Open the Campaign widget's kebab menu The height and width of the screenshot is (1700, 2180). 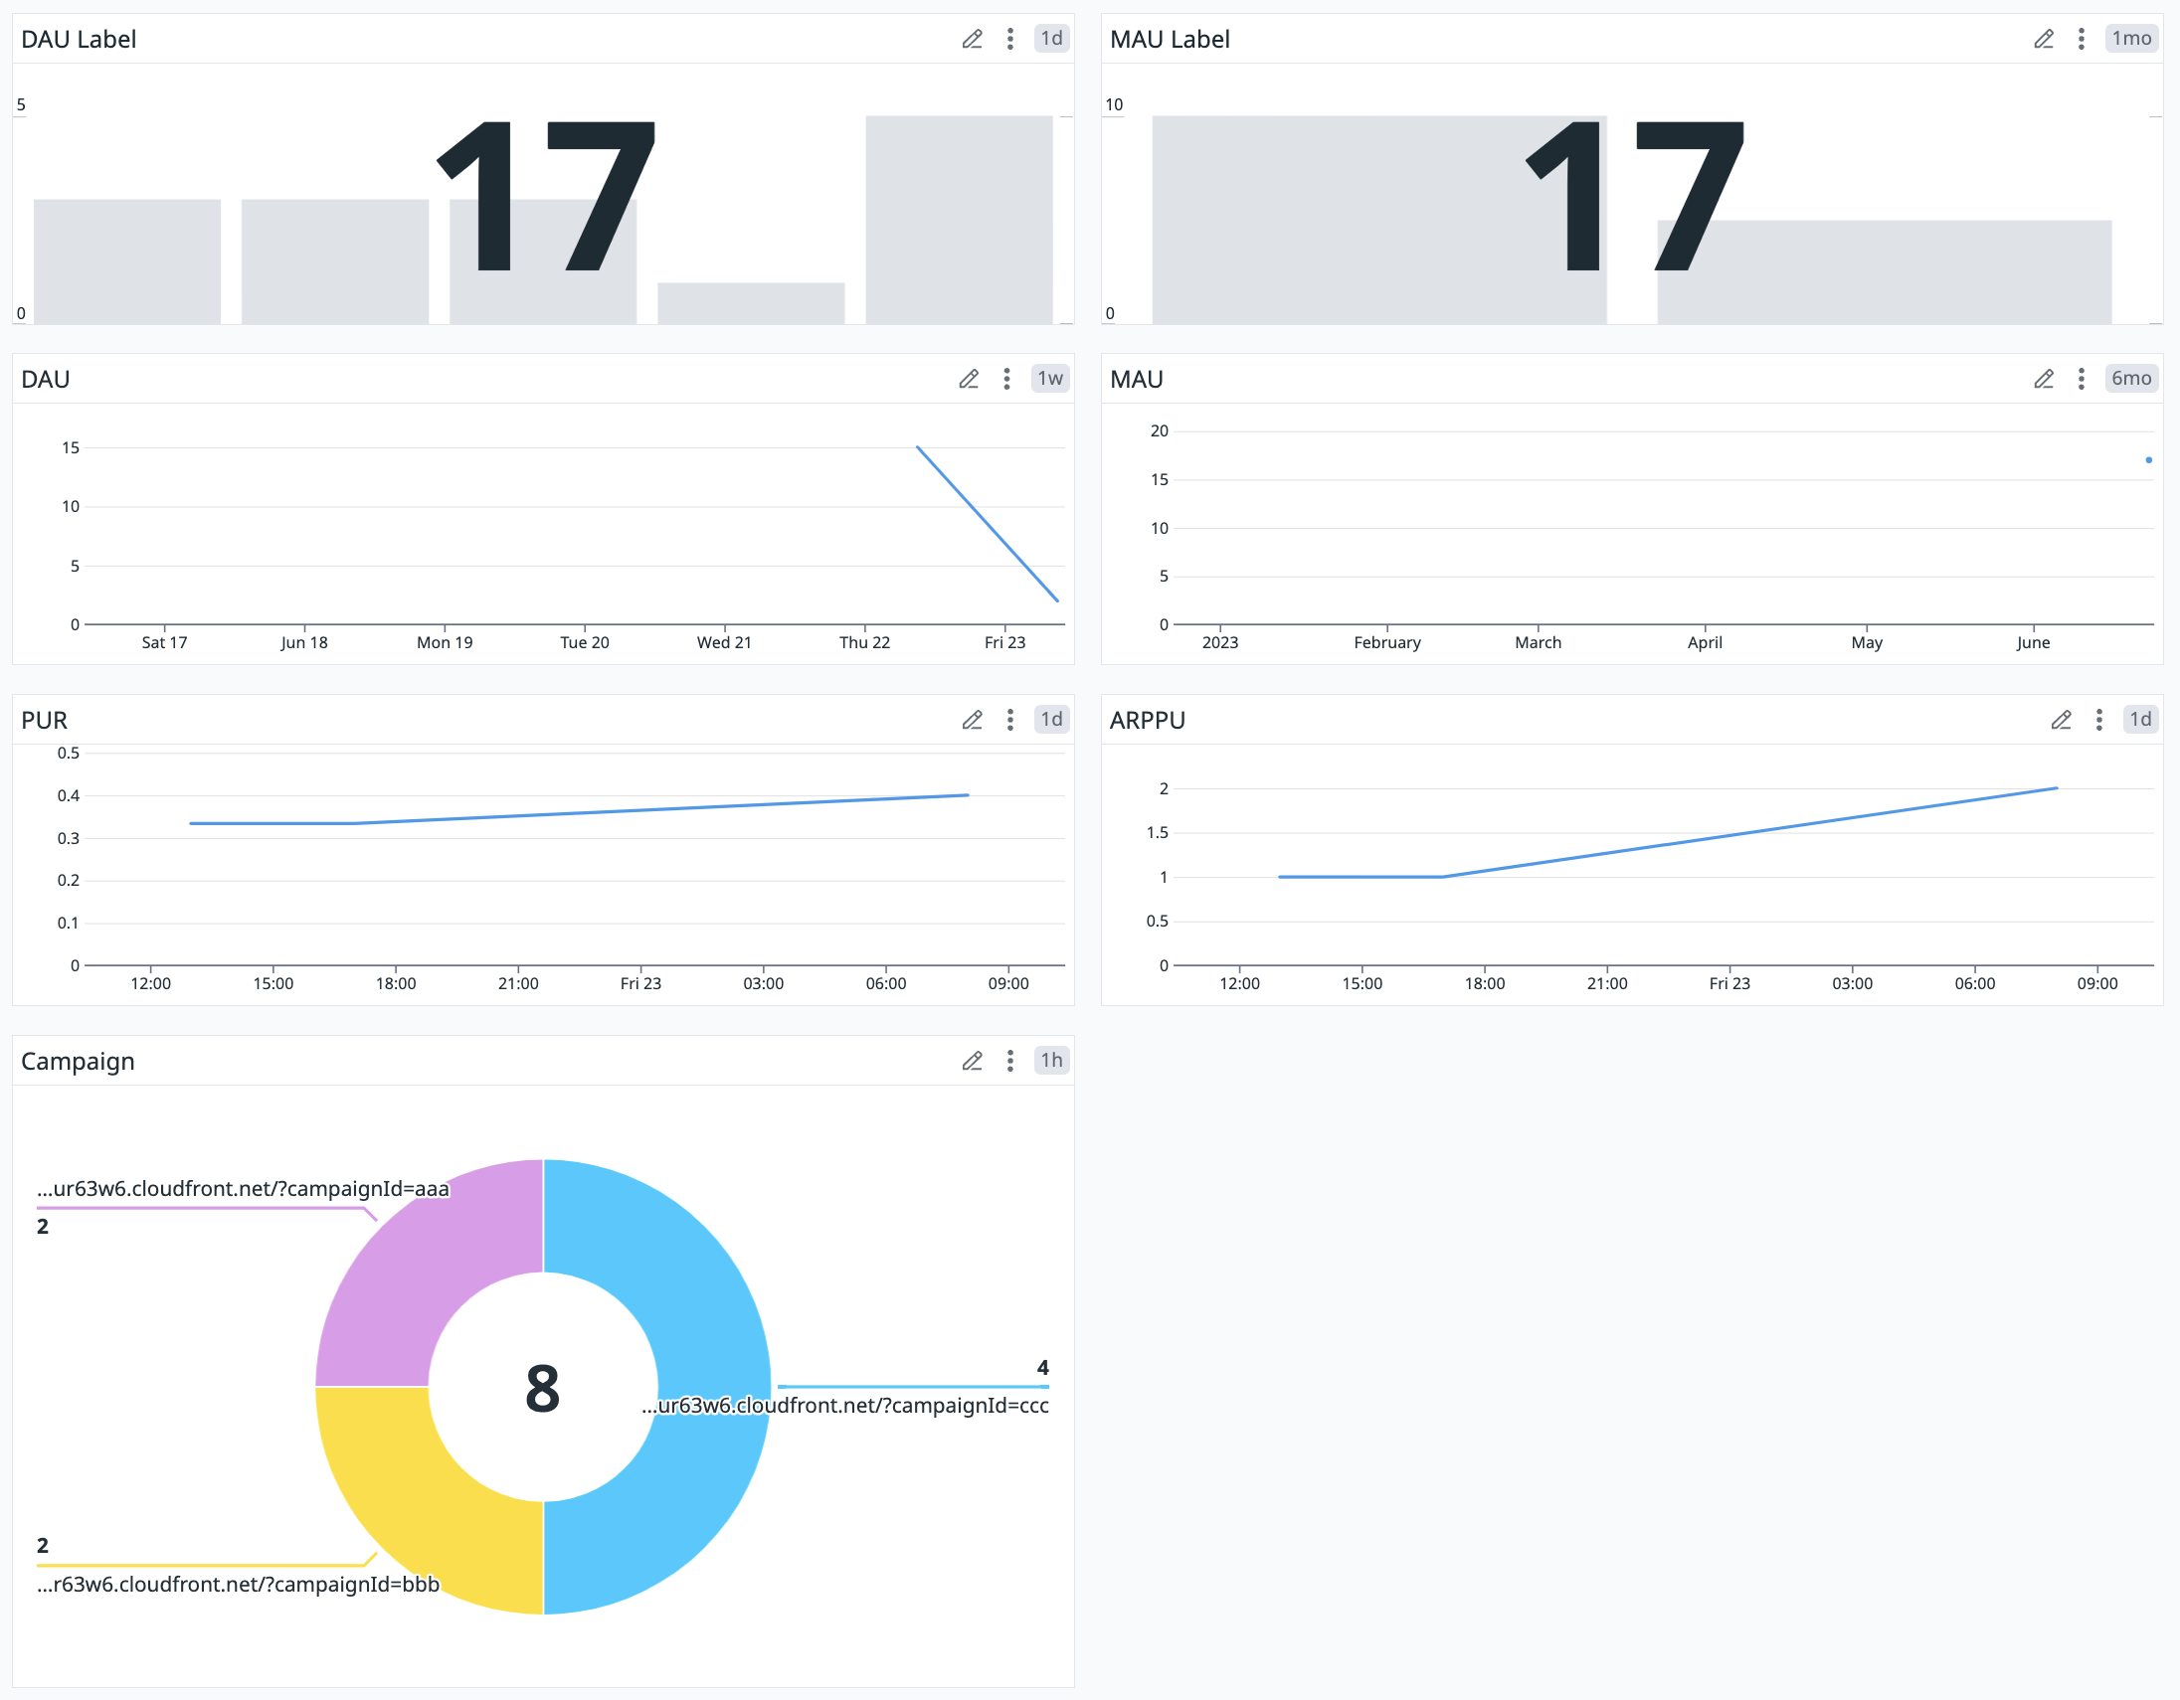1009,1061
